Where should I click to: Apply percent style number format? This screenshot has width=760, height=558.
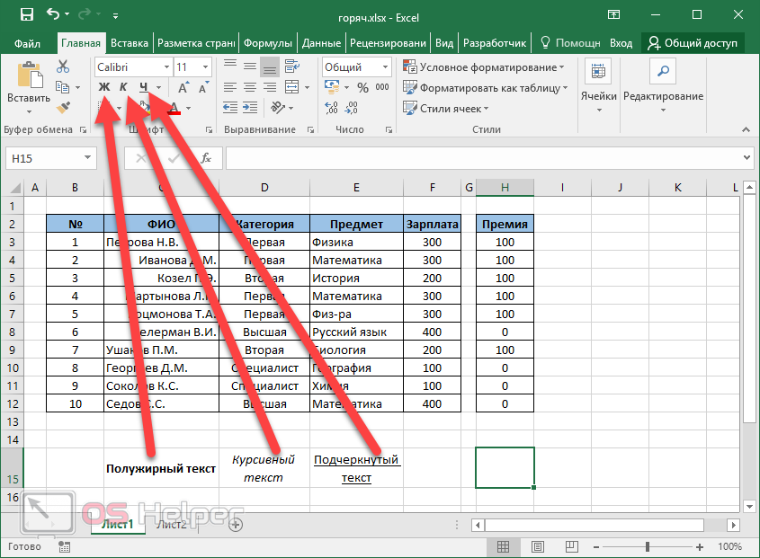[362, 88]
